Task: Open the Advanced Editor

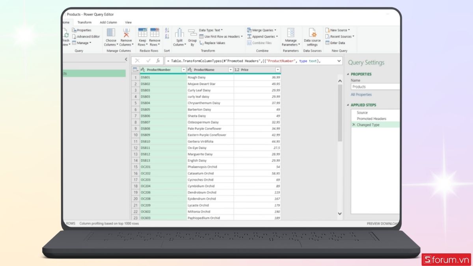Action: pyautogui.click(x=86, y=37)
